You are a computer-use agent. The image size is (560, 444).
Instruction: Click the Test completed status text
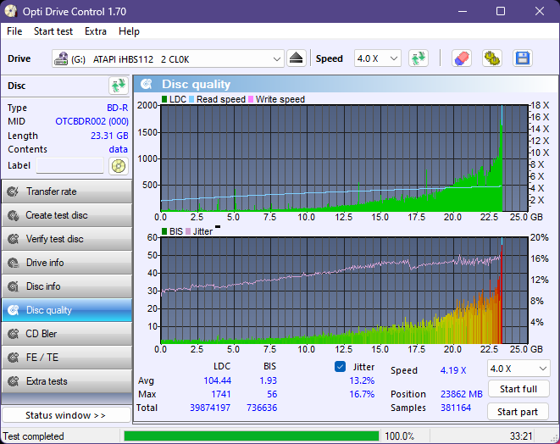(34, 436)
